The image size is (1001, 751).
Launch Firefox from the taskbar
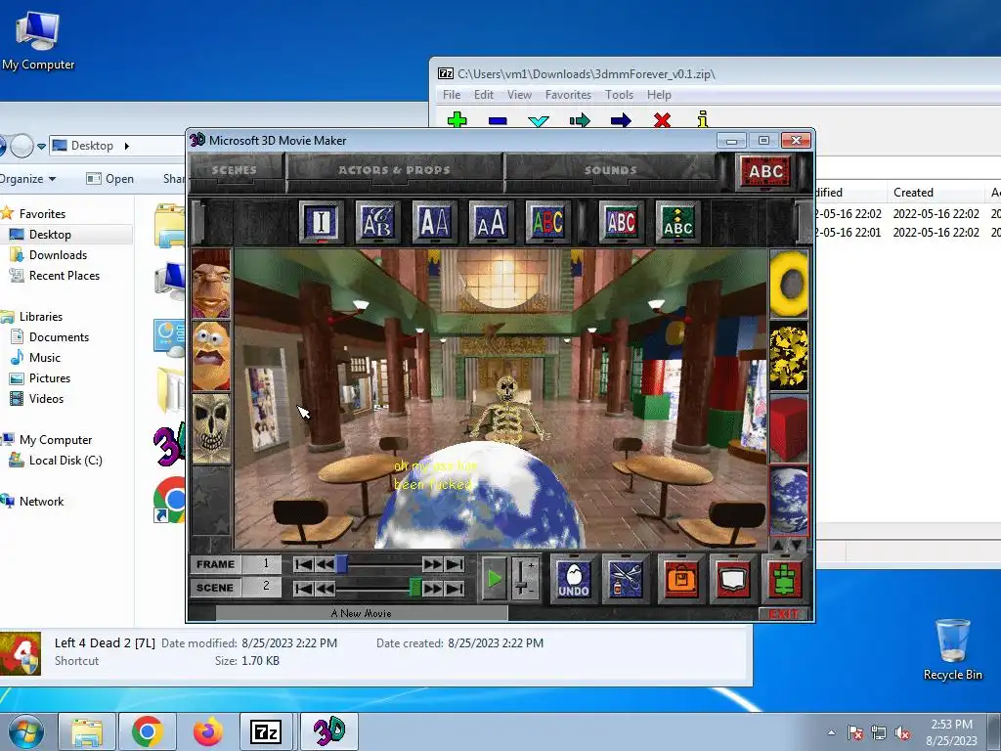pyautogui.click(x=207, y=731)
